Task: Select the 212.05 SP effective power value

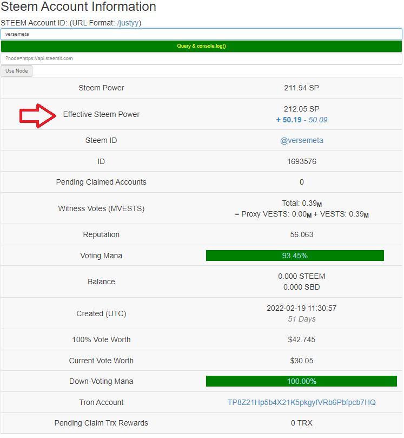Action: pyautogui.click(x=302, y=109)
